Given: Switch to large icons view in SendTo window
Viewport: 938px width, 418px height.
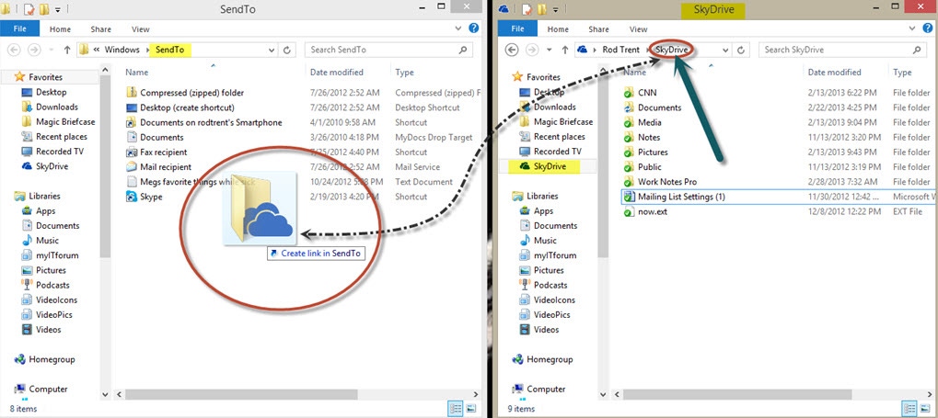Looking at the screenshot, I should pyautogui.click(x=471, y=409).
